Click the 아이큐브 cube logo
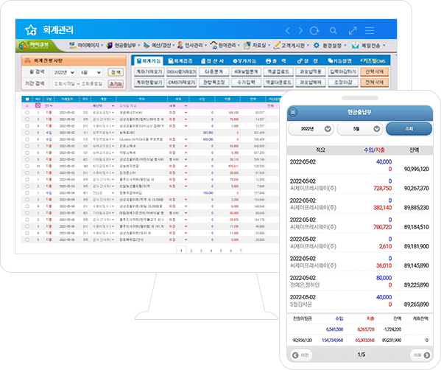 coord(23,46)
